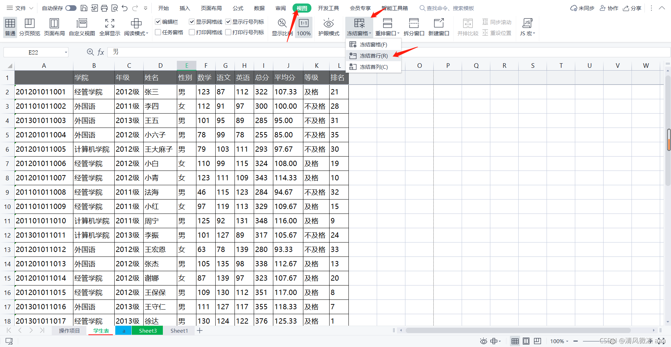Click the 查找命令、搜索模板 search box

(x=447, y=8)
